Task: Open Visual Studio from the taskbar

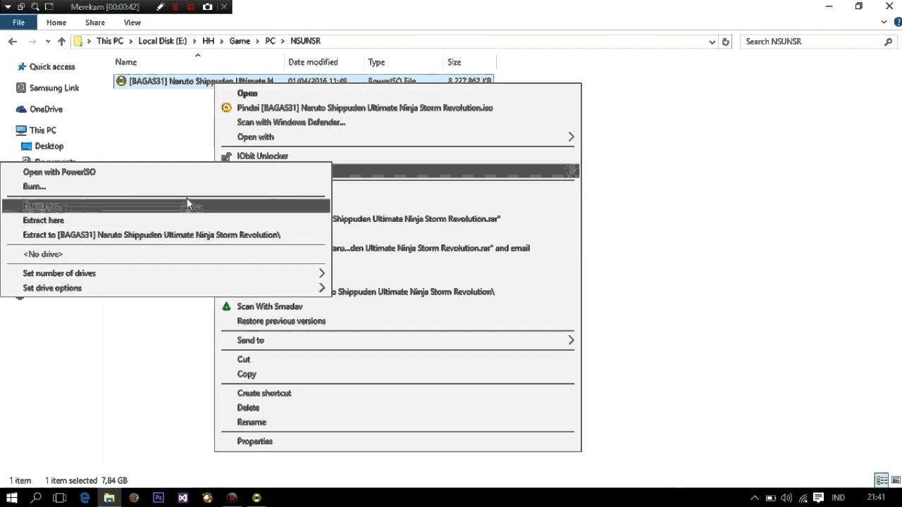Action: [x=183, y=497]
